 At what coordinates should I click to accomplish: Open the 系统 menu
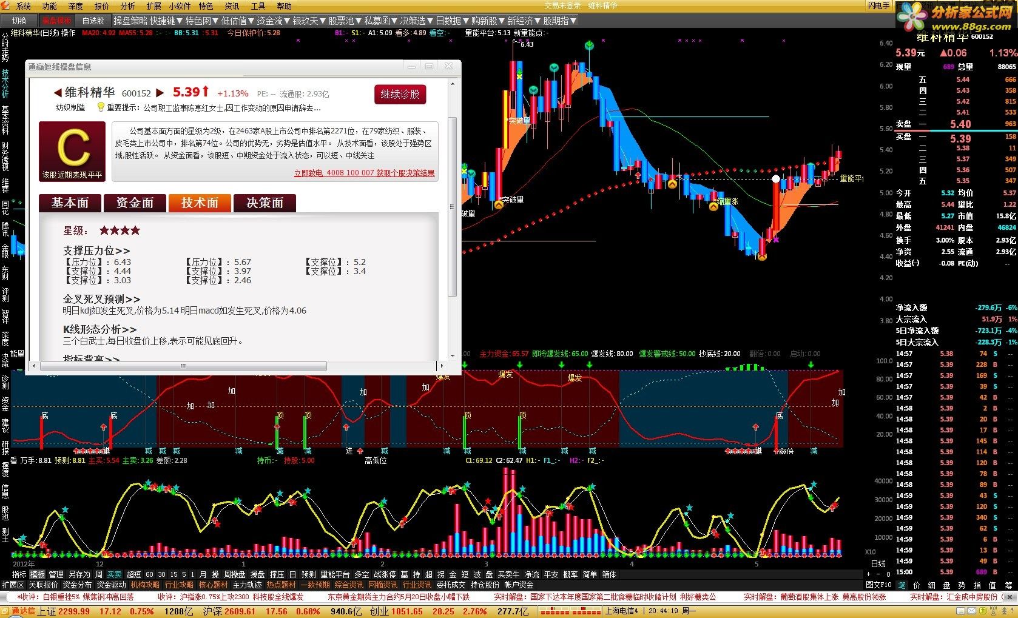pyautogui.click(x=23, y=6)
